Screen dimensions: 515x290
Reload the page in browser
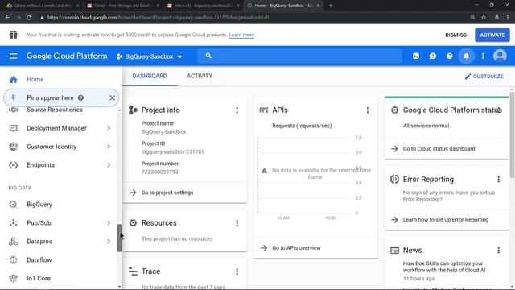click(x=29, y=18)
